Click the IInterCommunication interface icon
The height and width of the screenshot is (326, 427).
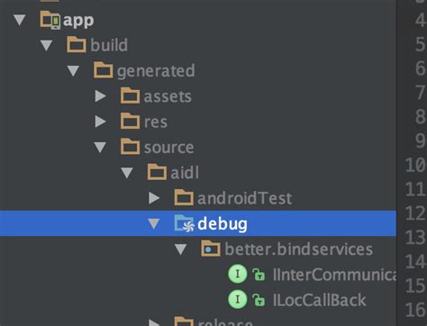[238, 274]
